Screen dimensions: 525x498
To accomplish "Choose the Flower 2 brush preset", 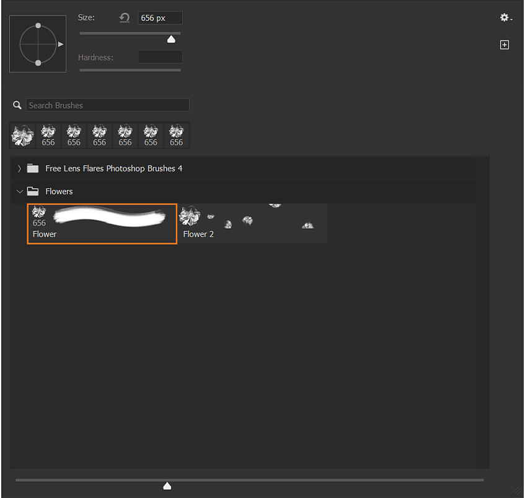I will [x=253, y=224].
